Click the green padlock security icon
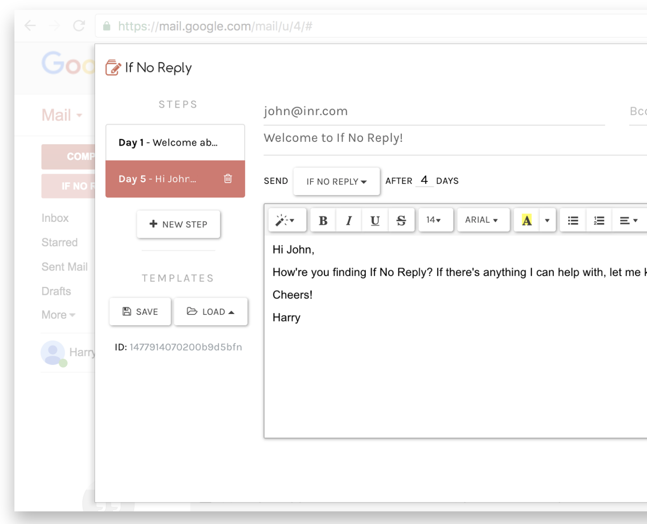The height and width of the screenshot is (524, 647). tap(107, 26)
